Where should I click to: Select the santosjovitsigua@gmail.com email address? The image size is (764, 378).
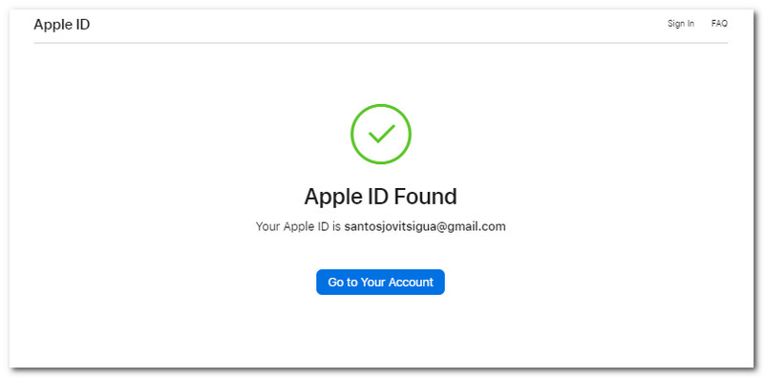(x=425, y=226)
